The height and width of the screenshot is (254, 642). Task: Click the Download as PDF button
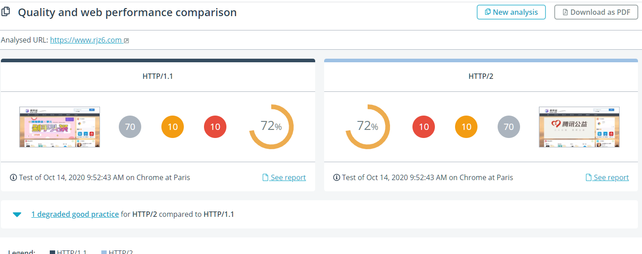(596, 12)
